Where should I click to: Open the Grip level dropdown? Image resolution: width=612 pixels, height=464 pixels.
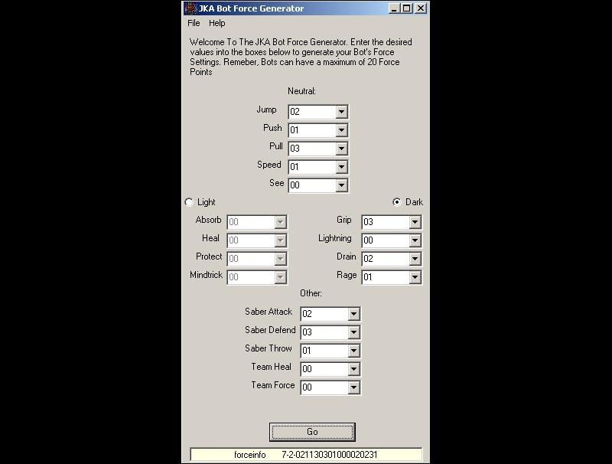click(x=415, y=222)
